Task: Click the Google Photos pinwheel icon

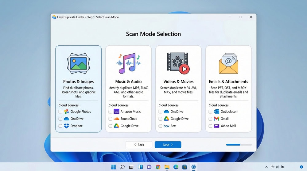Action: (66, 112)
